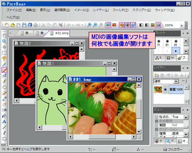Collapse the レイヤー panel arrow
This screenshot has width=192, height=153.
point(184,68)
